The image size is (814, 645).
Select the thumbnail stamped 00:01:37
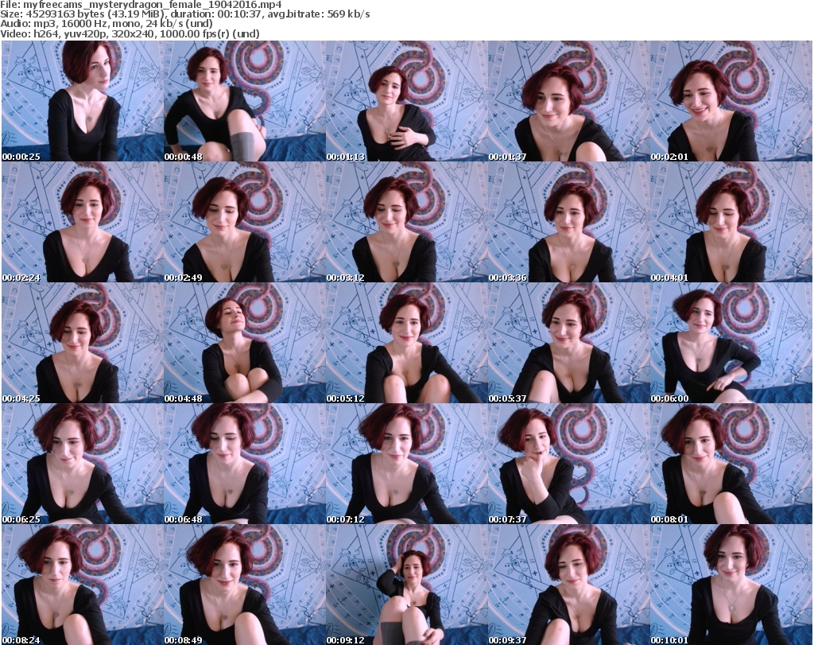pyautogui.click(x=569, y=101)
